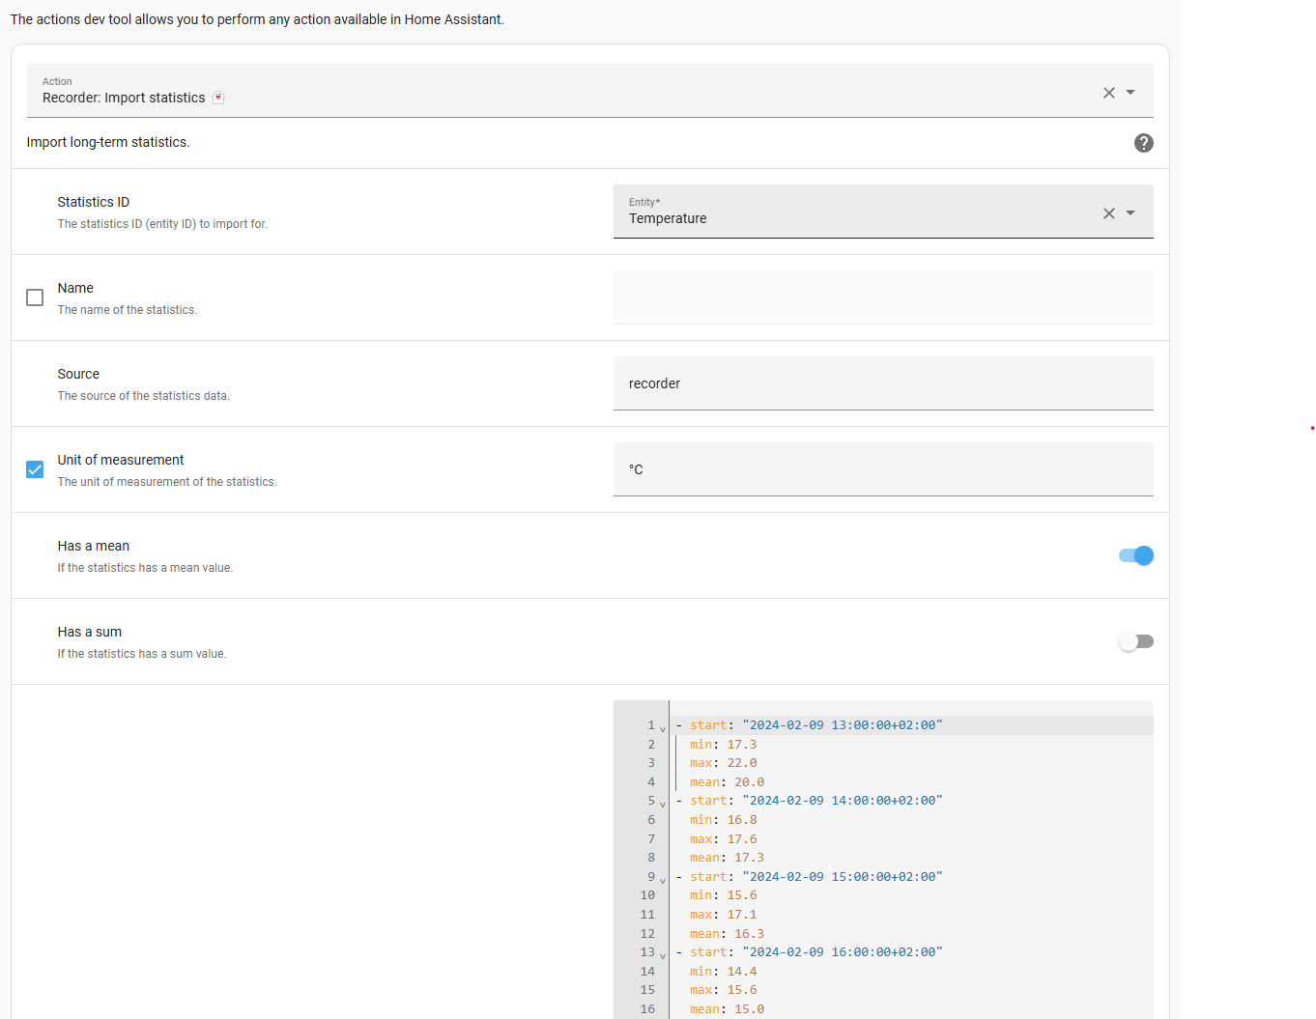Screen dimensions: 1316x1019
Task: Open help for Import statistics
Action: point(1144,143)
